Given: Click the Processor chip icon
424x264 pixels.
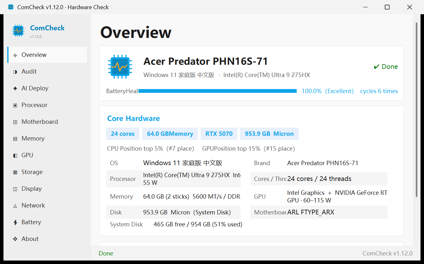Looking at the screenshot, I should point(15,105).
